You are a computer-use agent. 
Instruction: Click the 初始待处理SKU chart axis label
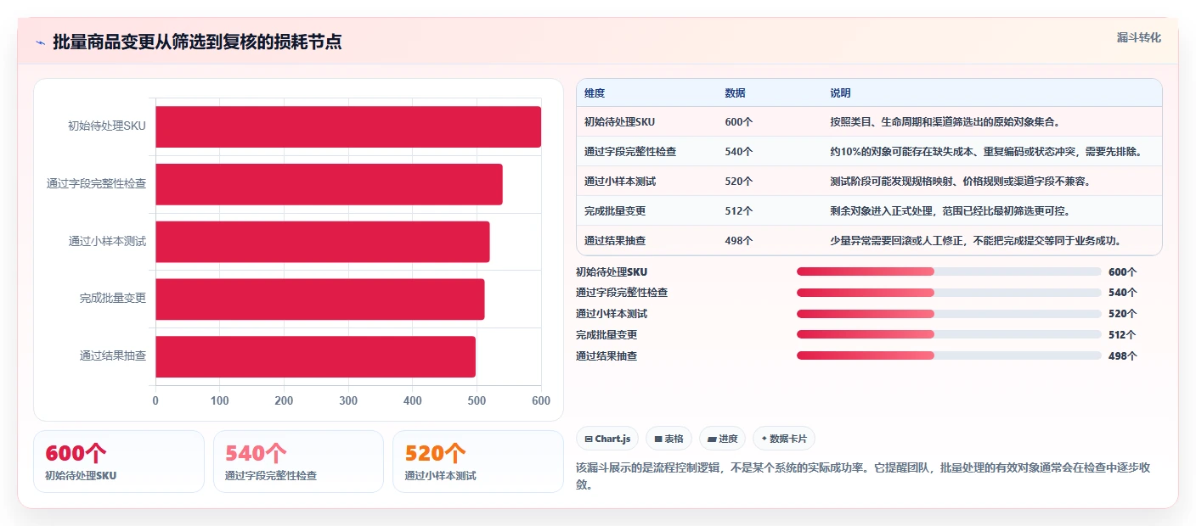[107, 126]
